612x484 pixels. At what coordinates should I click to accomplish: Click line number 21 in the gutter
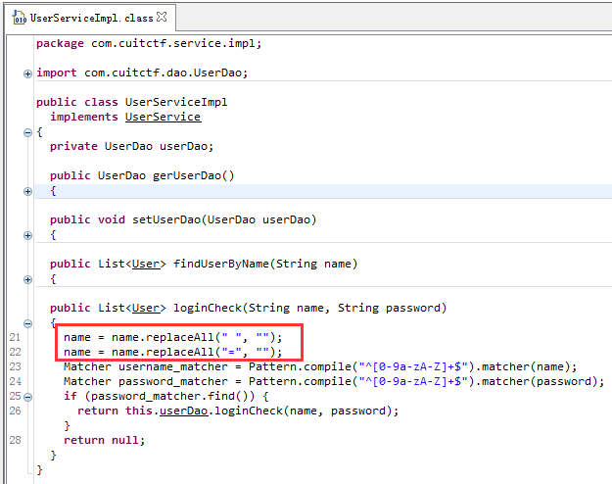click(14, 338)
